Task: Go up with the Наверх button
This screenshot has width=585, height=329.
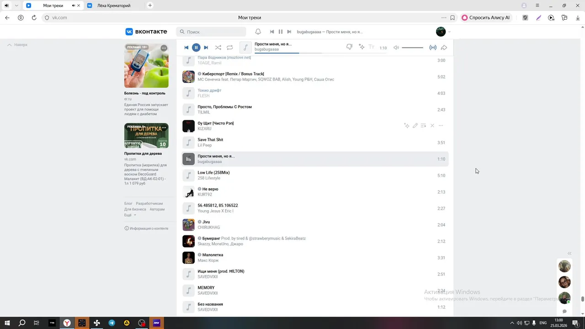Action: (x=17, y=45)
